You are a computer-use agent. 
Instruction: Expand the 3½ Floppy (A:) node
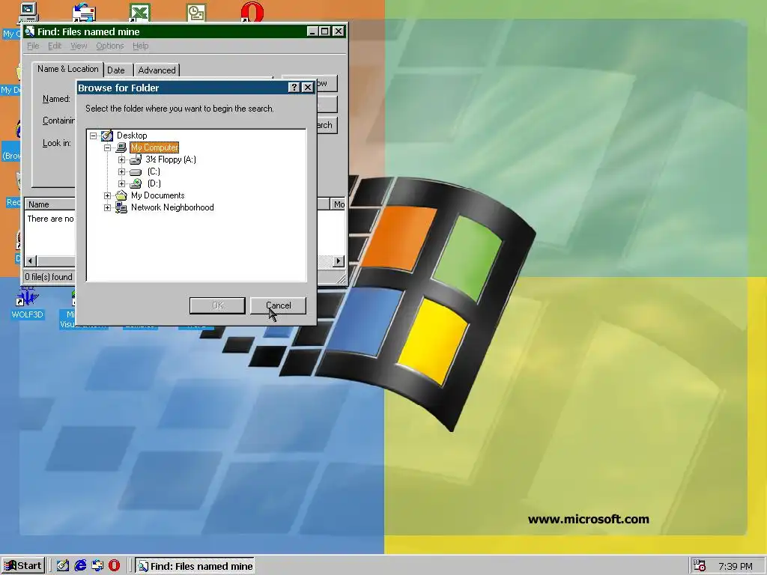[x=121, y=160]
